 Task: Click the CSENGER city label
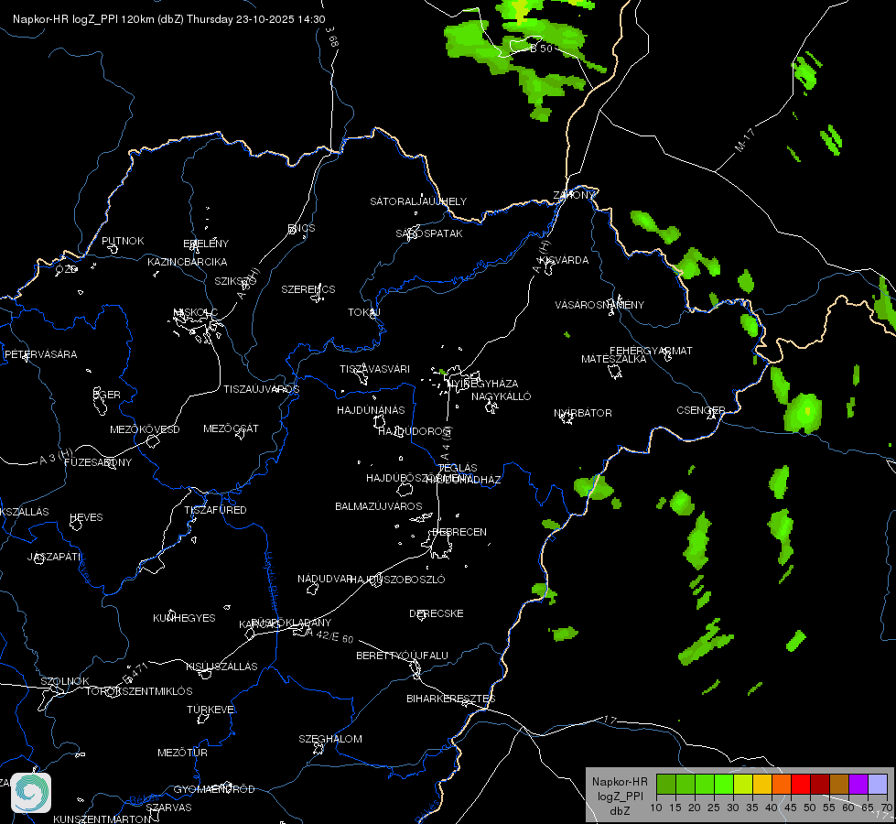pyautogui.click(x=700, y=410)
